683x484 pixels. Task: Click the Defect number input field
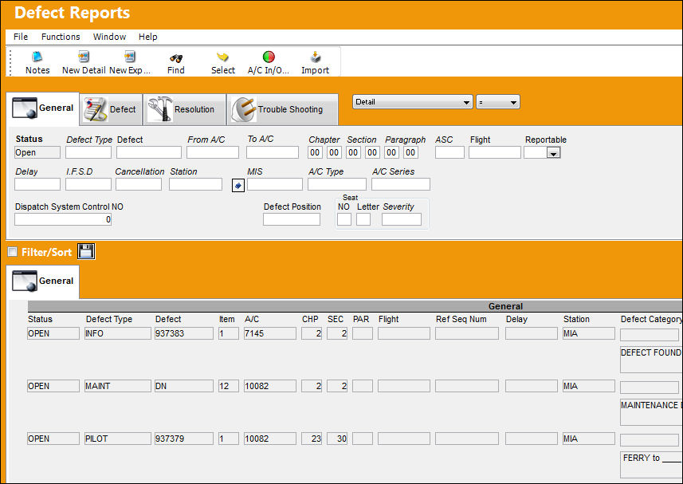tap(148, 152)
